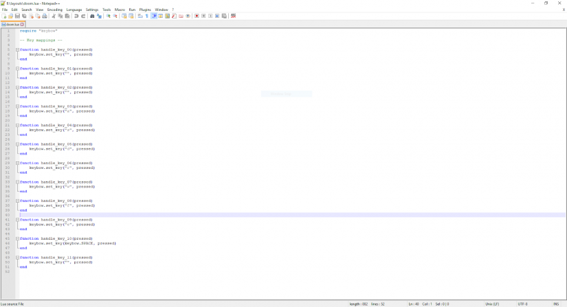Click the Zoom In toolbar icon
The image size is (567, 307).
point(108,16)
